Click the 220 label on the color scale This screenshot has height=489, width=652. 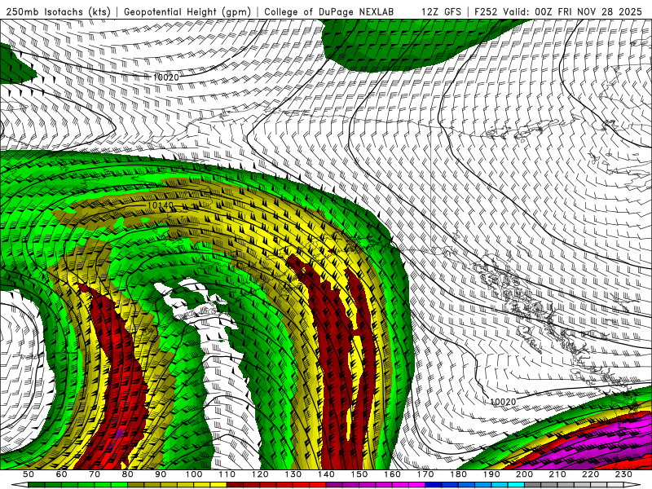click(590, 474)
